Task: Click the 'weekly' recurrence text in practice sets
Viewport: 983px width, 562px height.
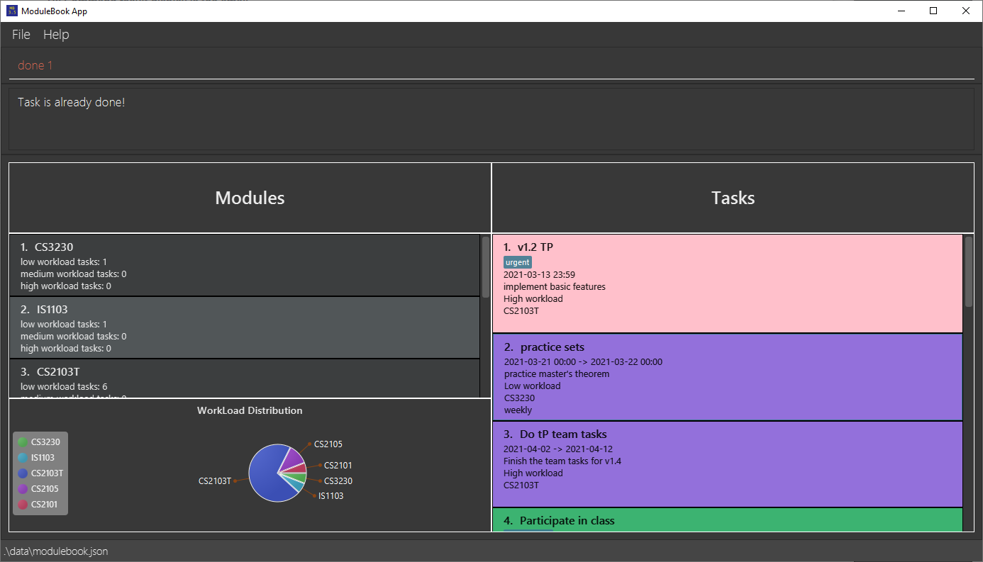Action: (518, 410)
